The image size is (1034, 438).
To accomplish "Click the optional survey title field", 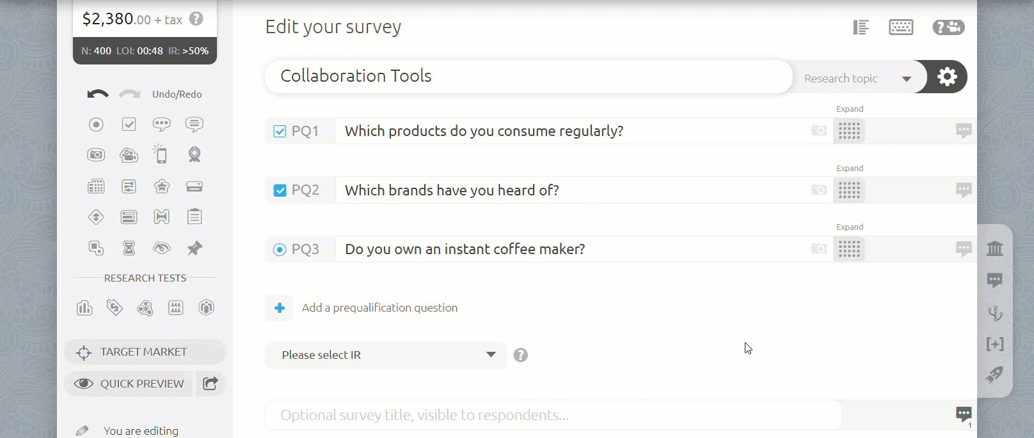I will pyautogui.click(x=553, y=415).
